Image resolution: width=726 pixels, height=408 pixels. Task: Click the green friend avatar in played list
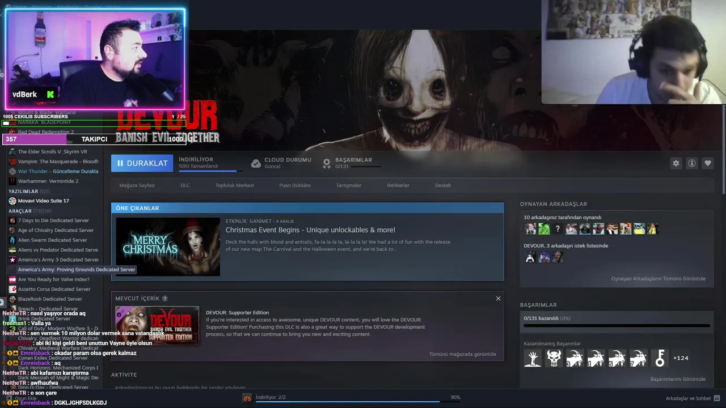pyautogui.click(x=544, y=229)
